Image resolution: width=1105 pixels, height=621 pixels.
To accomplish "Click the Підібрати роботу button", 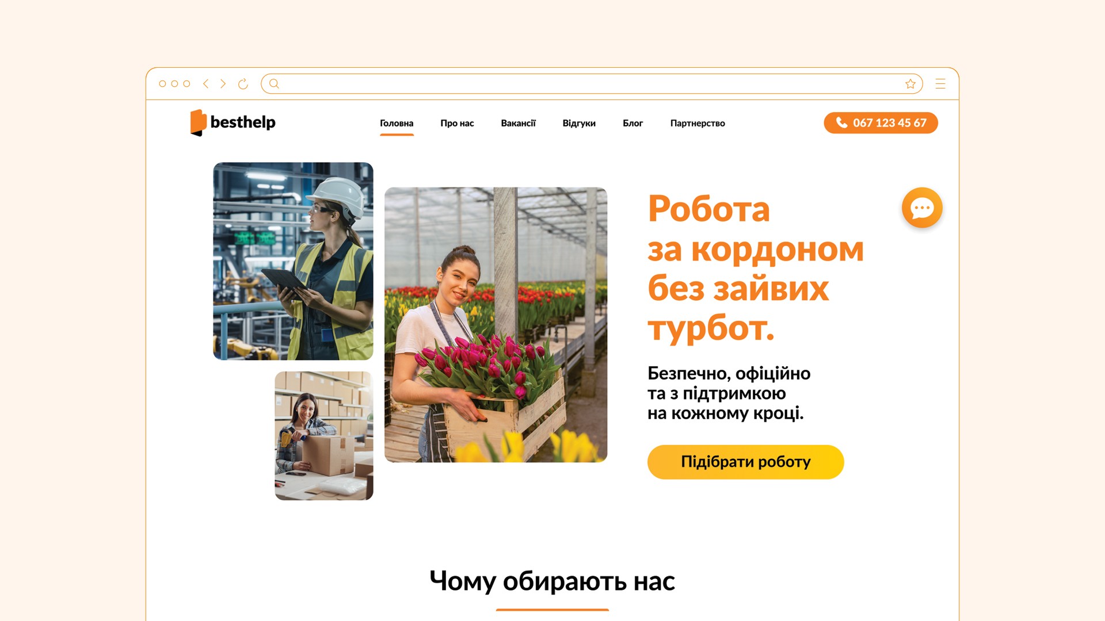I will pyautogui.click(x=745, y=462).
